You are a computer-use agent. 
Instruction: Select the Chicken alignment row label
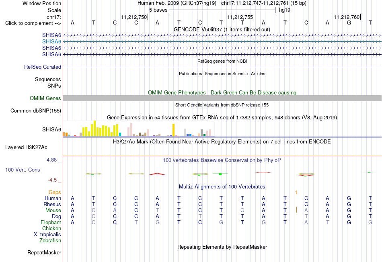[51, 228]
